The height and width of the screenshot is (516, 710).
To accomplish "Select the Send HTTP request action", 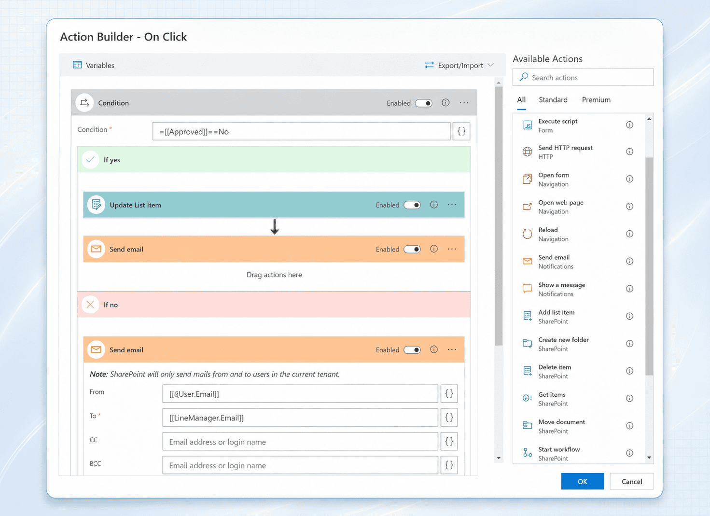I will [x=579, y=152].
